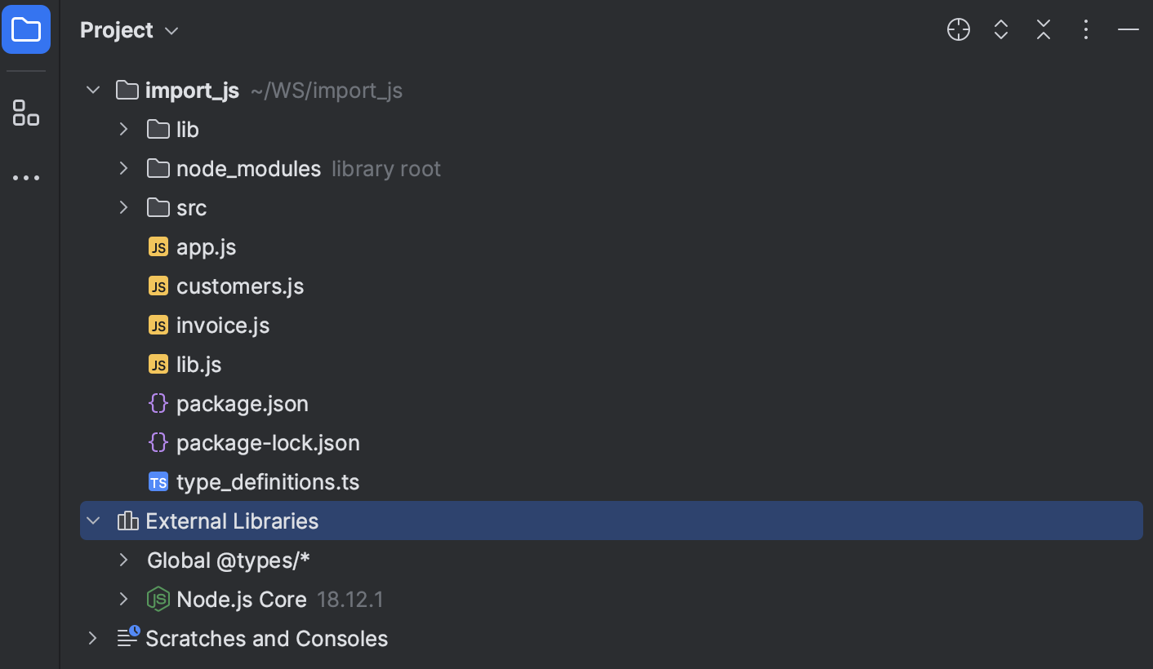Open the Project panel options kebab menu
Viewport: 1153px width, 669px height.
1085,29
